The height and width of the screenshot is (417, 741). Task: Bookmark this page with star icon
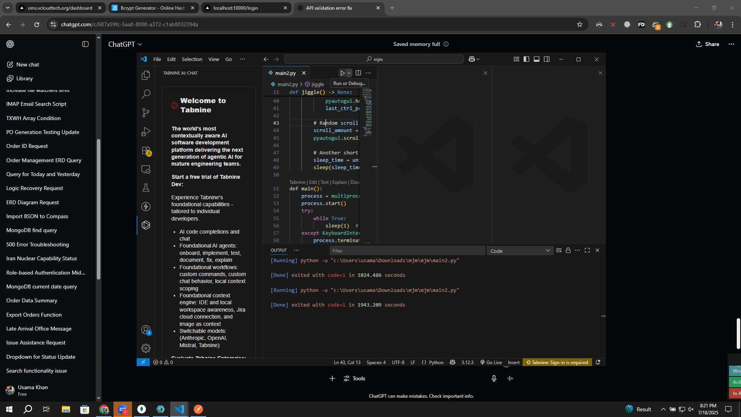[579, 24]
